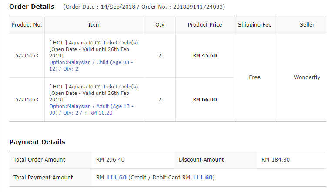The image size is (331, 192).
Task: Click the Adult ticket option link
Action: pos(91,109)
